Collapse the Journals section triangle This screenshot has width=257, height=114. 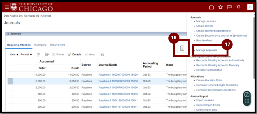(x=8, y=34)
